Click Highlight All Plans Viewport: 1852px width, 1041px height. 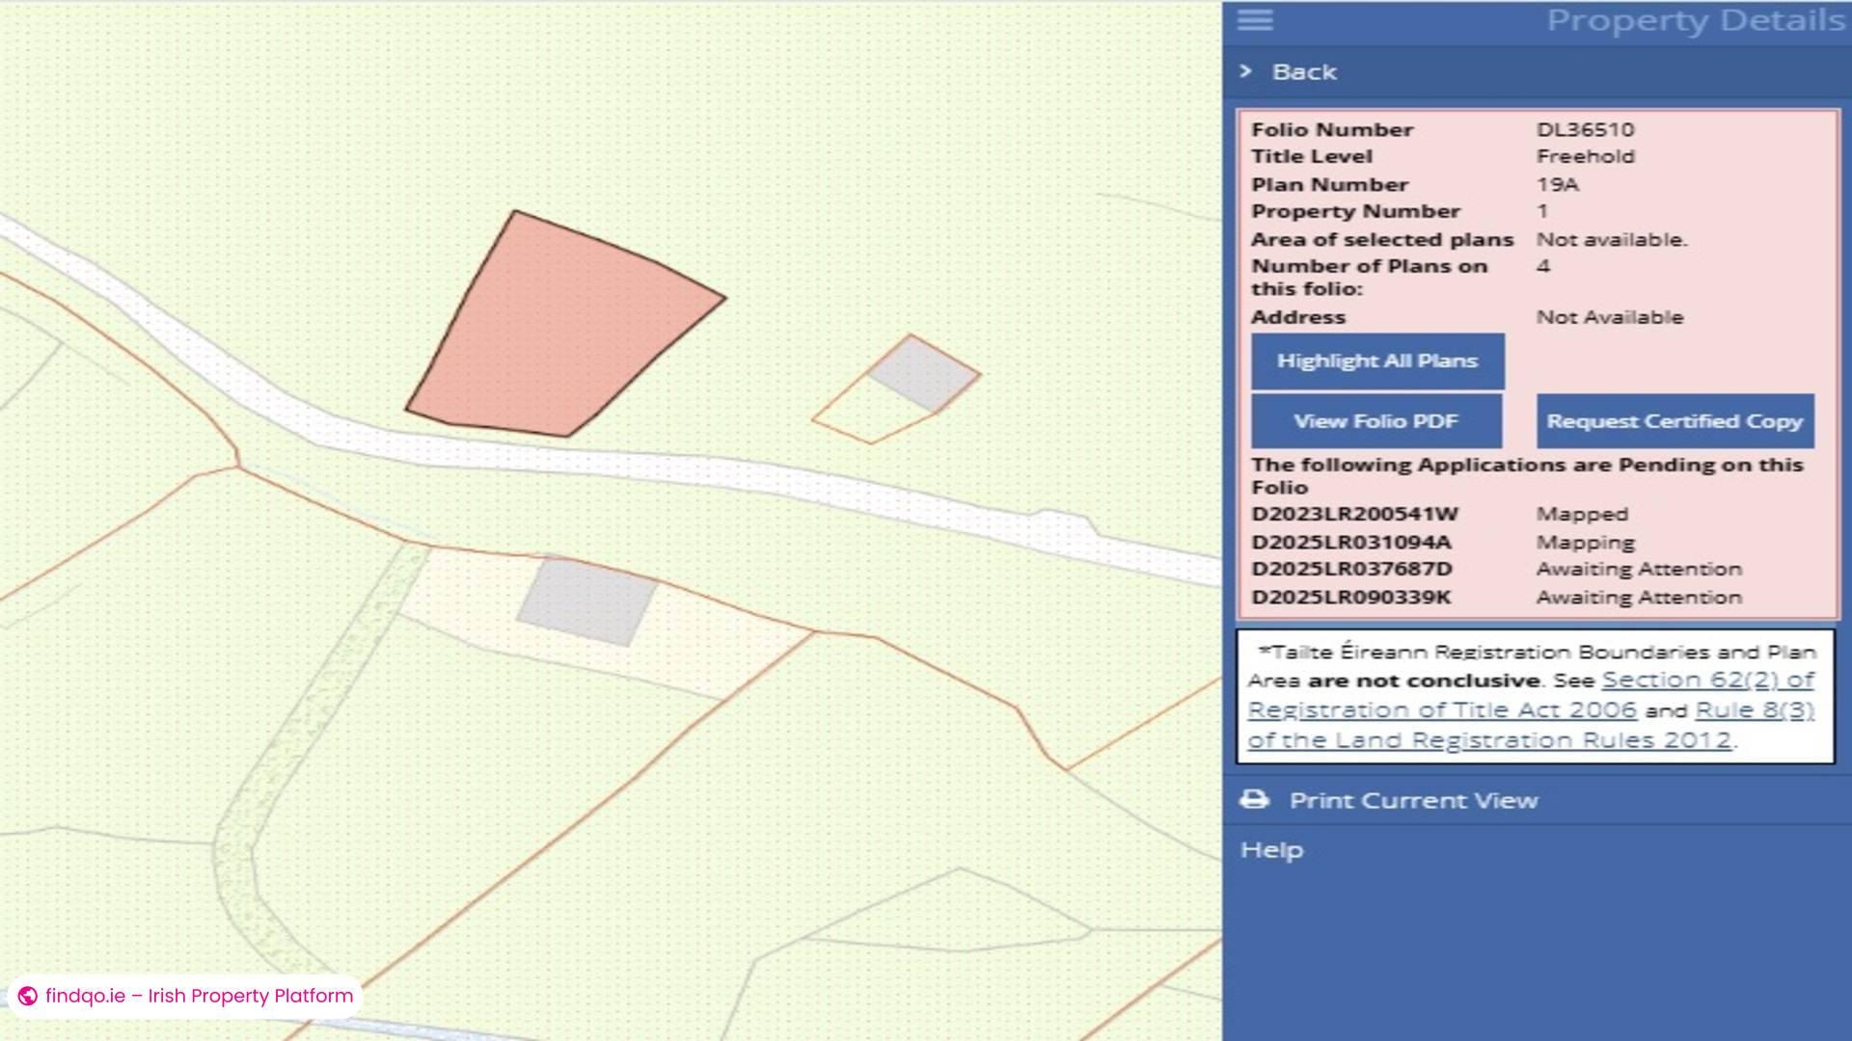(x=1376, y=360)
